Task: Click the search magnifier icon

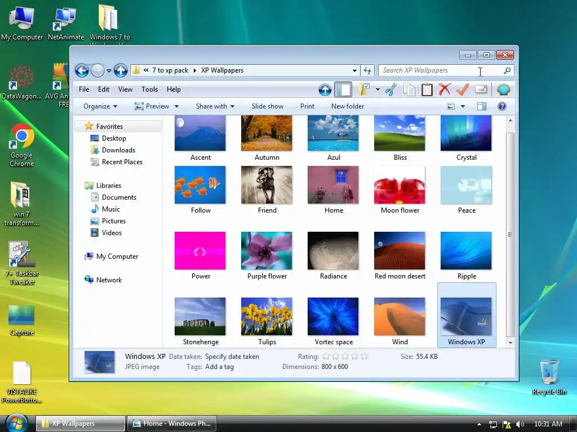Action: pos(507,70)
